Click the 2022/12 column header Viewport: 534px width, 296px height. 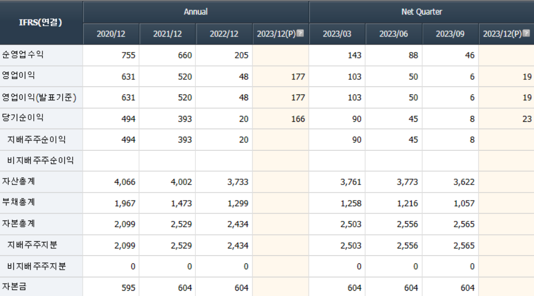pyautogui.click(x=224, y=34)
